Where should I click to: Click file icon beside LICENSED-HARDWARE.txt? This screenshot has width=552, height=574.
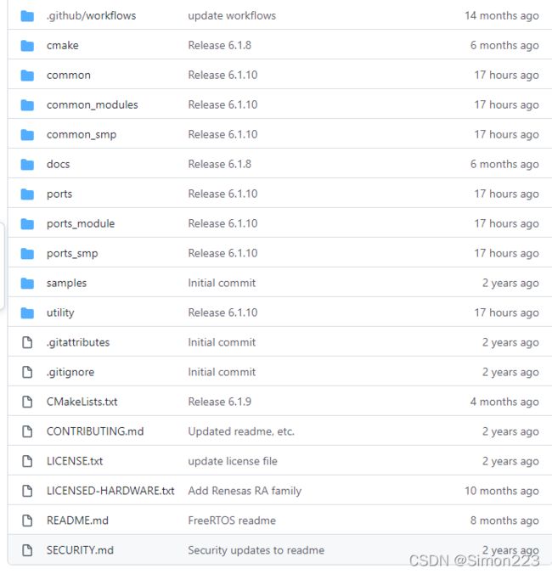point(27,491)
